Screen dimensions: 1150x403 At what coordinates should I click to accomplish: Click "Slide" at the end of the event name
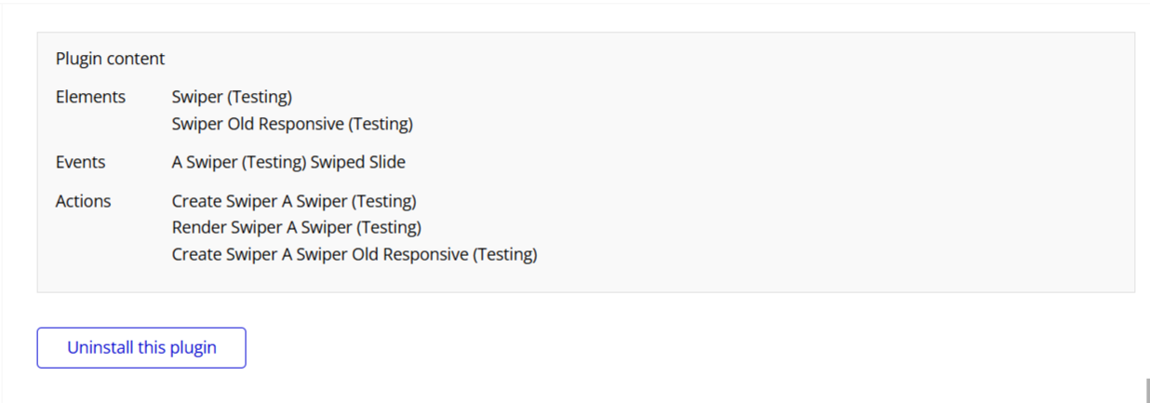click(387, 162)
